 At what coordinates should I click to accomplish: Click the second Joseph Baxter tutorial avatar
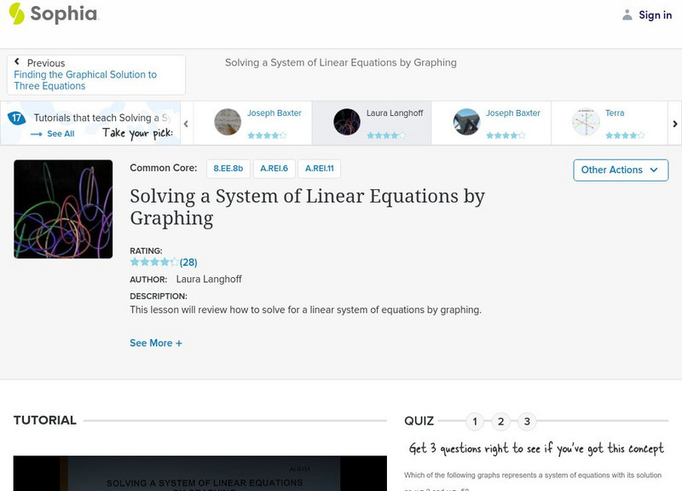pyautogui.click(x=465, y=121)
